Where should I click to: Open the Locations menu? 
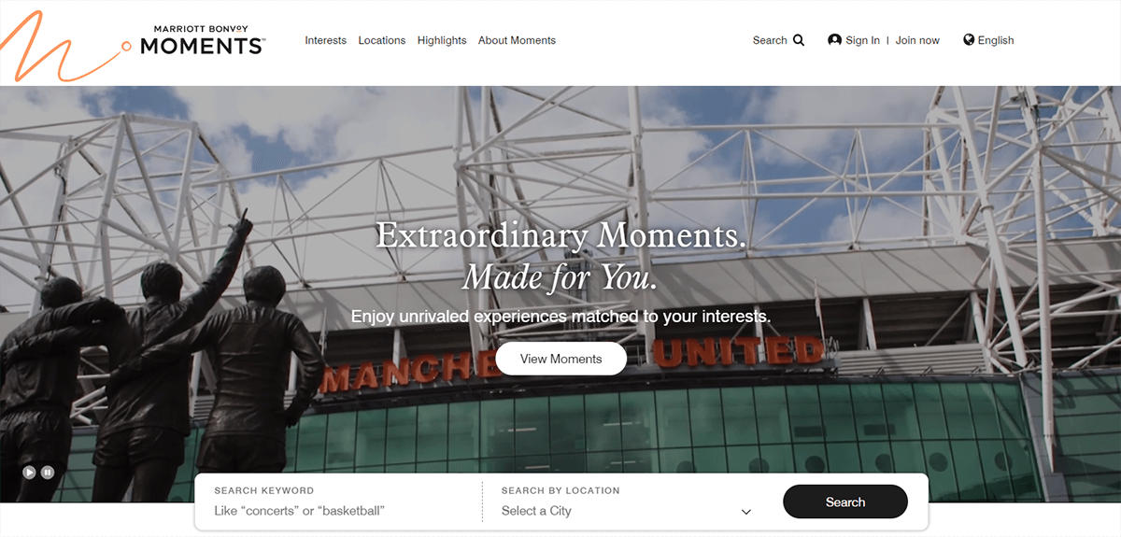[x=382, y=40]
